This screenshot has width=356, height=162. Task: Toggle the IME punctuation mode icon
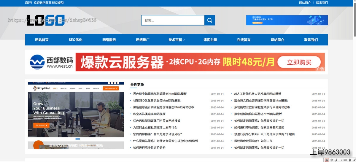(340, 160)
